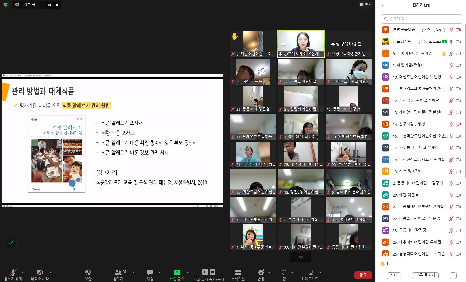
Task: Expand share options arrow beside 화면 공유
Action: coord(188,273)
